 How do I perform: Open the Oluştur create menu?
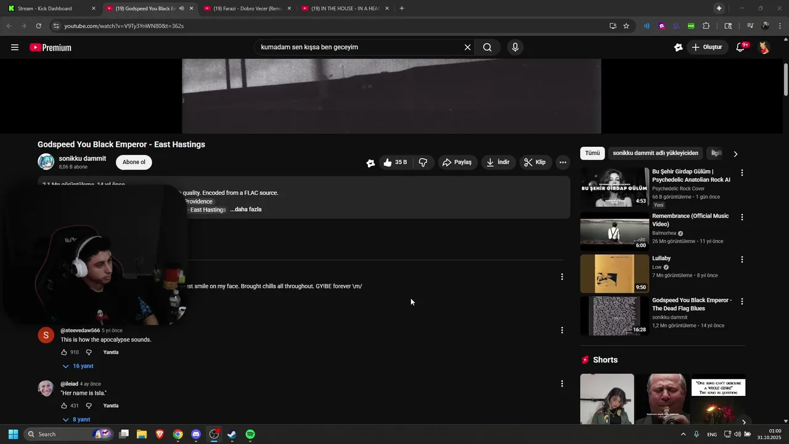(x=706, y=47)
